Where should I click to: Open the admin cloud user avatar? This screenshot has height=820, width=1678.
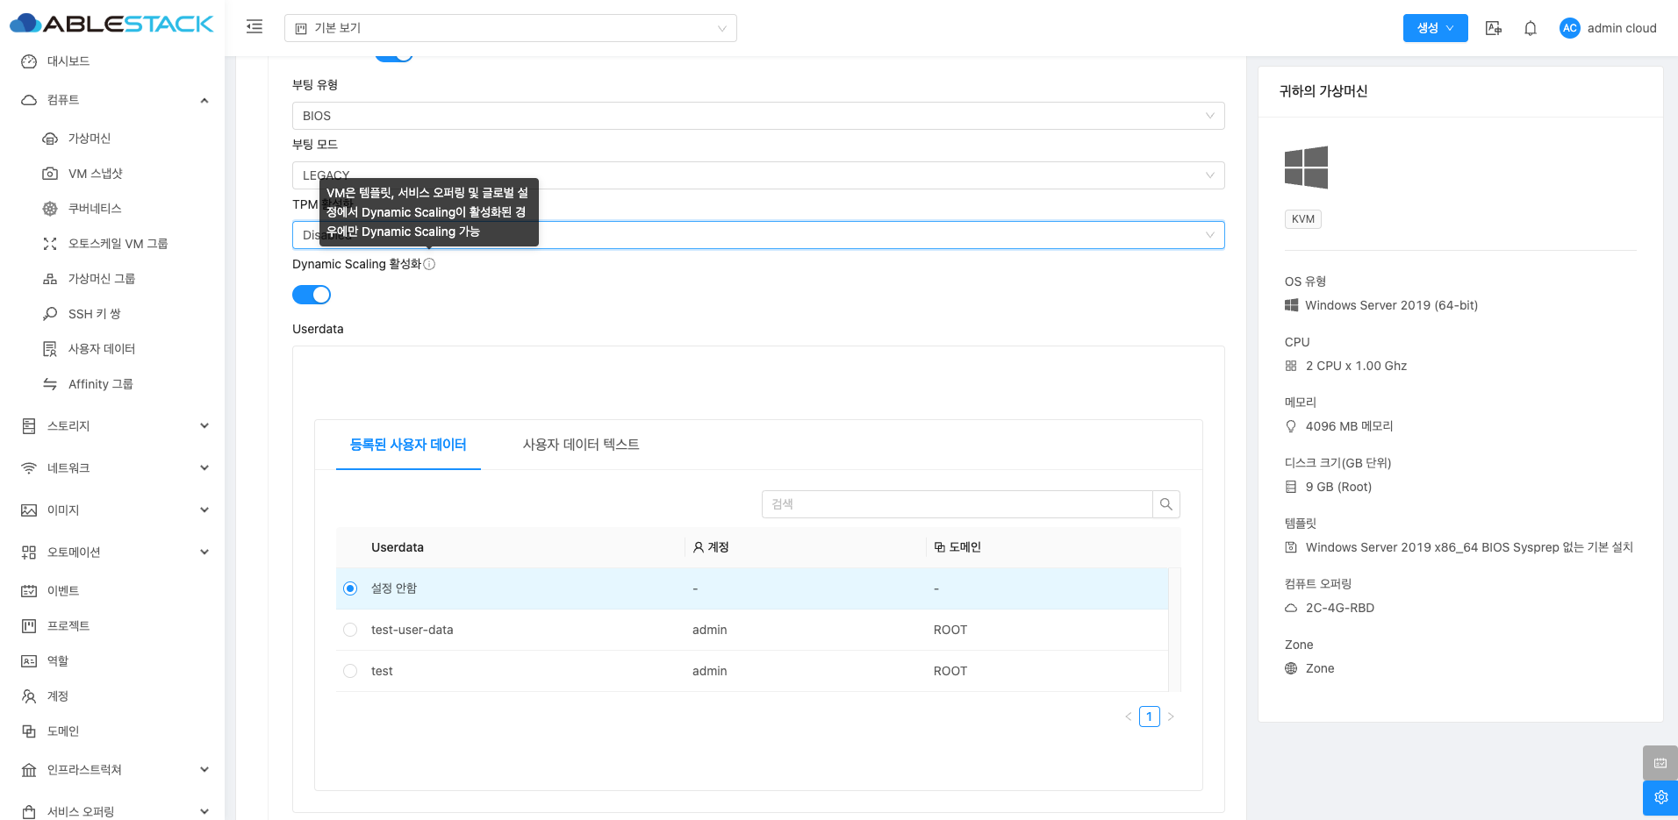tap(1569, 28)
